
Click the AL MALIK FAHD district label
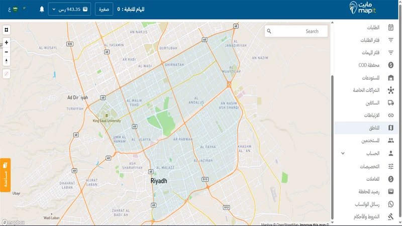point(134,102)
